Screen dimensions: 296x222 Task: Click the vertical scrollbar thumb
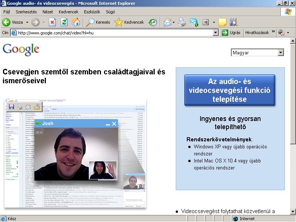pos(293,94)
